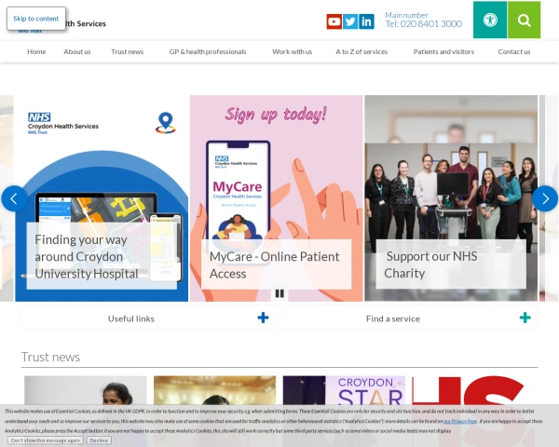The image size is (559, 447).
Task: Open the Twitter social icon
Action: tap(350, 21)
